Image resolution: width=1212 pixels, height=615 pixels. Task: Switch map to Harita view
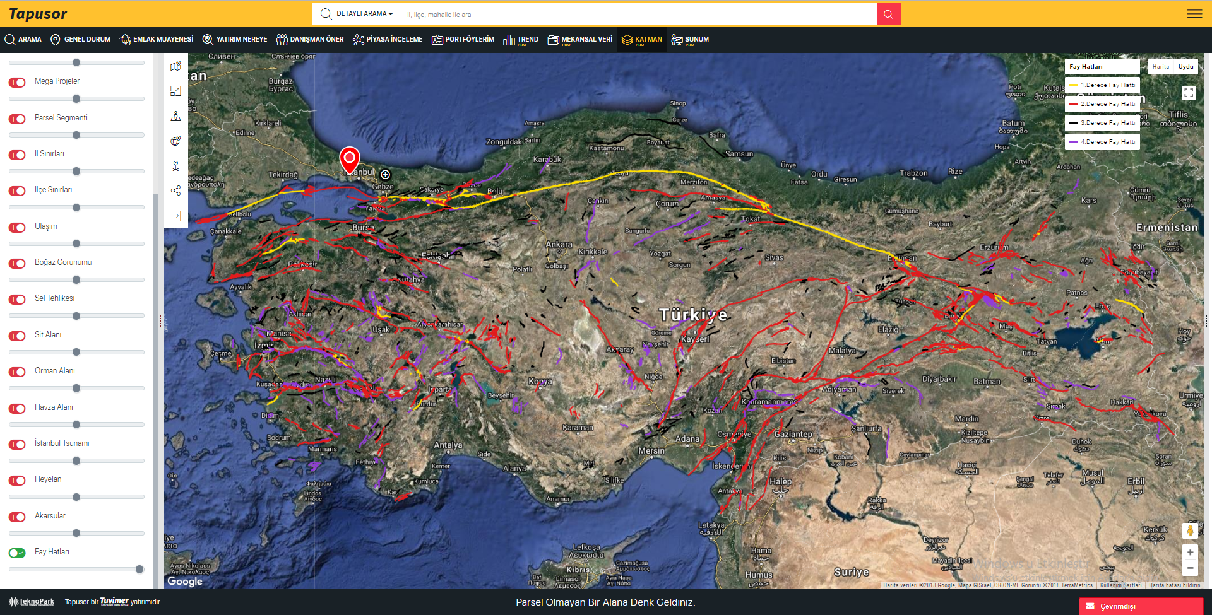(x=1160, y=67)
